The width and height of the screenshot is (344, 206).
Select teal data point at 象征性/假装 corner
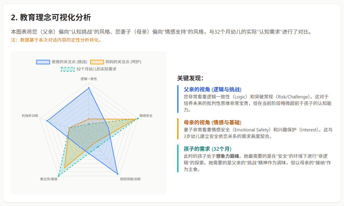59,176
